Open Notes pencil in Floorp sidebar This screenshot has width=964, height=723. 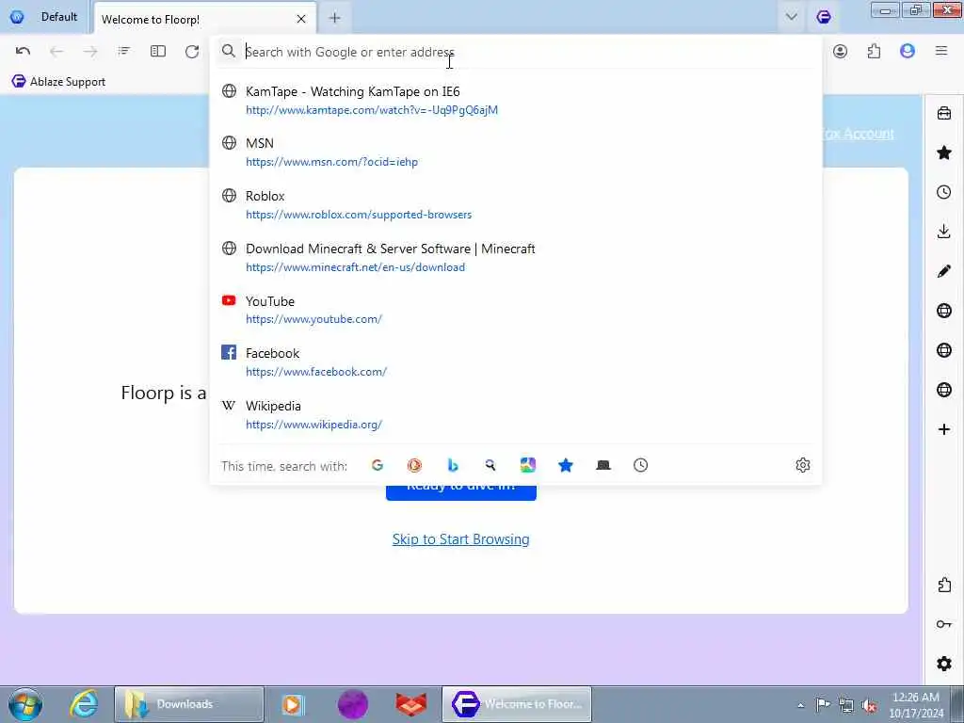(x=943, y=271)
